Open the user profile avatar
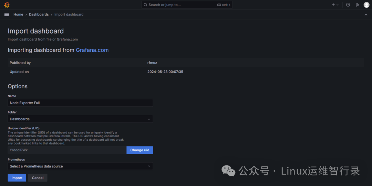The width and height of the screenshot is (372, 186). pyautogui.click(x=366, y=5)
